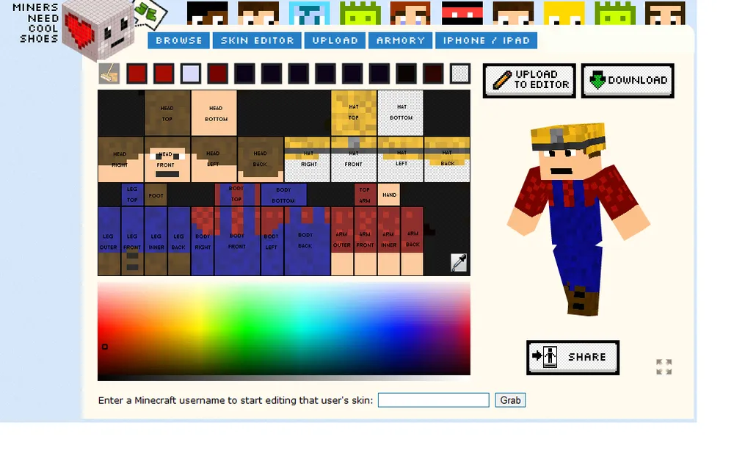This screenshot has width=734, height=459.
Task: Select the broom clear tool icon
Action: pos(109,73)
